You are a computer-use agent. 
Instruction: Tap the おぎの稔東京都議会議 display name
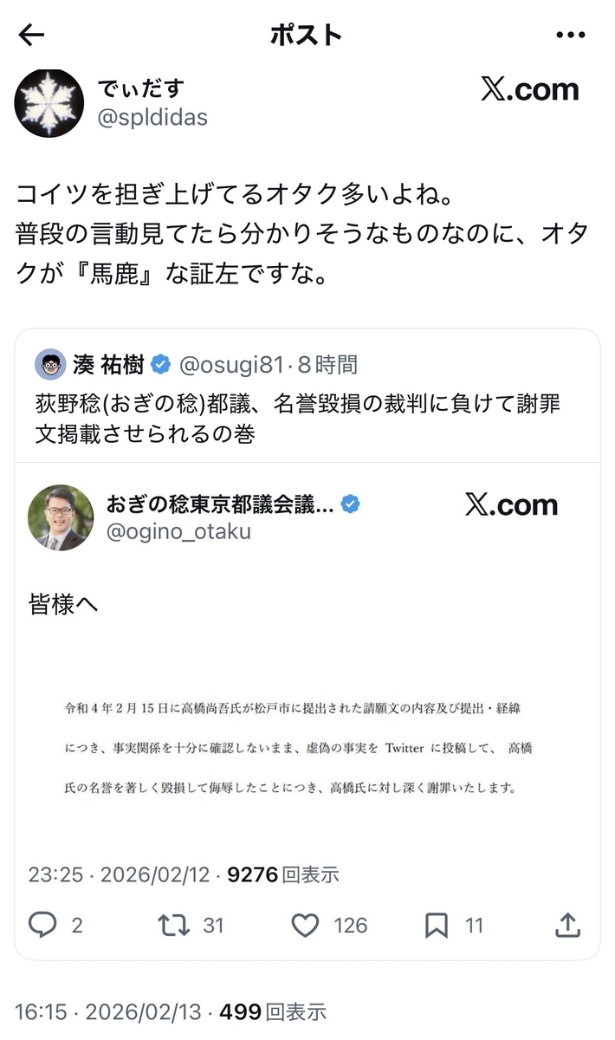[220, 504]
